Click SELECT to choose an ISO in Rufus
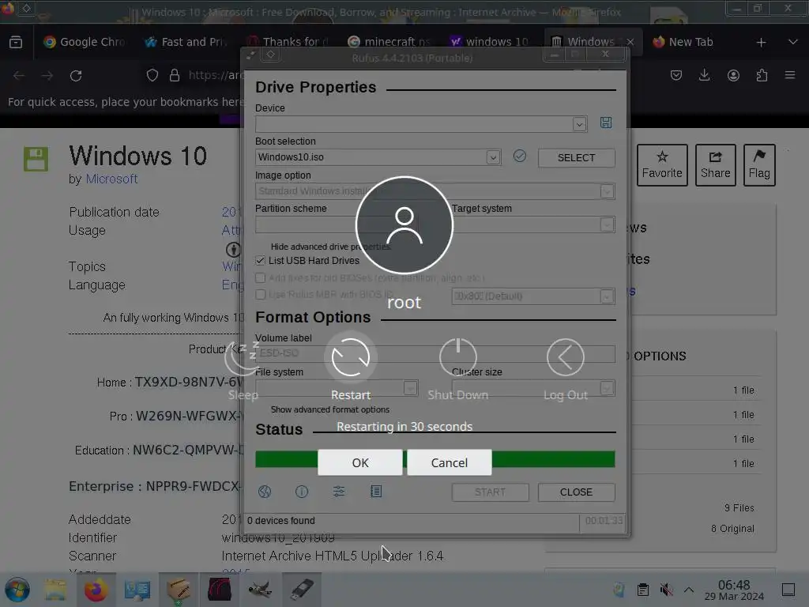 click(x=576, y=158)
